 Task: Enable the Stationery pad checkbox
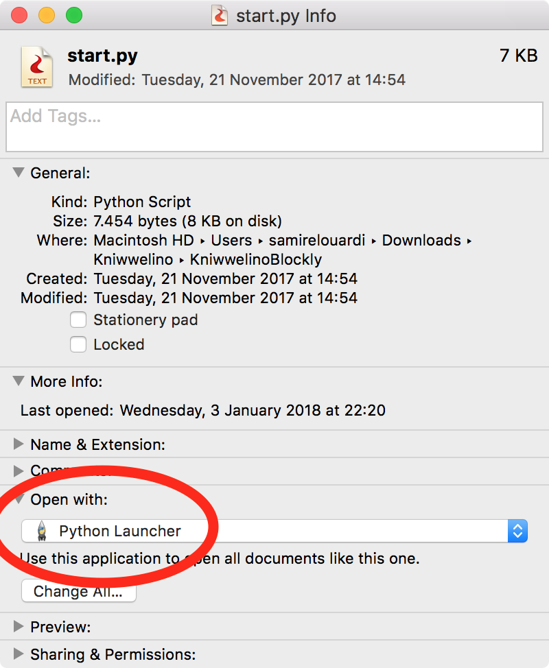[x=78, y=320]
